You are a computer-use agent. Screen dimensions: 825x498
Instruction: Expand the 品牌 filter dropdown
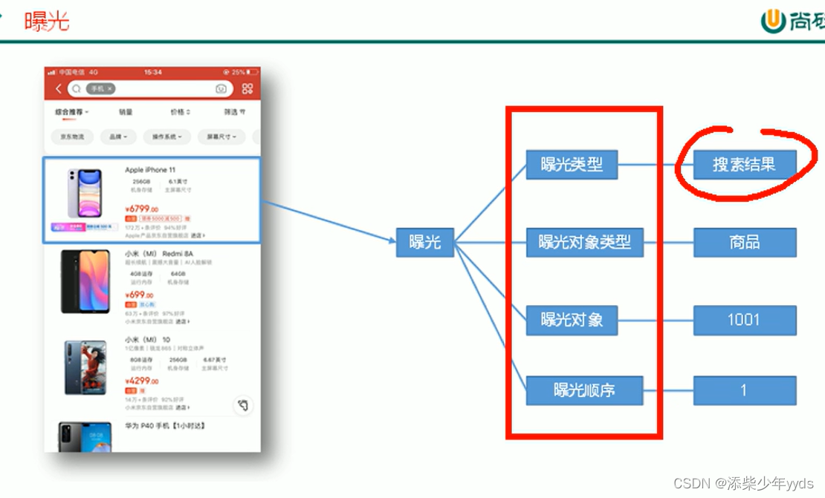[118, 137]
